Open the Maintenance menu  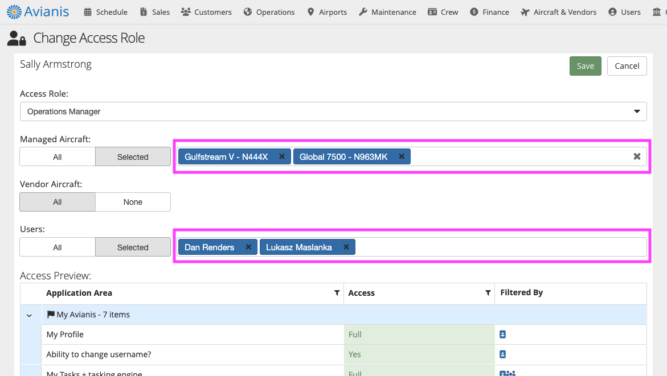point(387,12)
